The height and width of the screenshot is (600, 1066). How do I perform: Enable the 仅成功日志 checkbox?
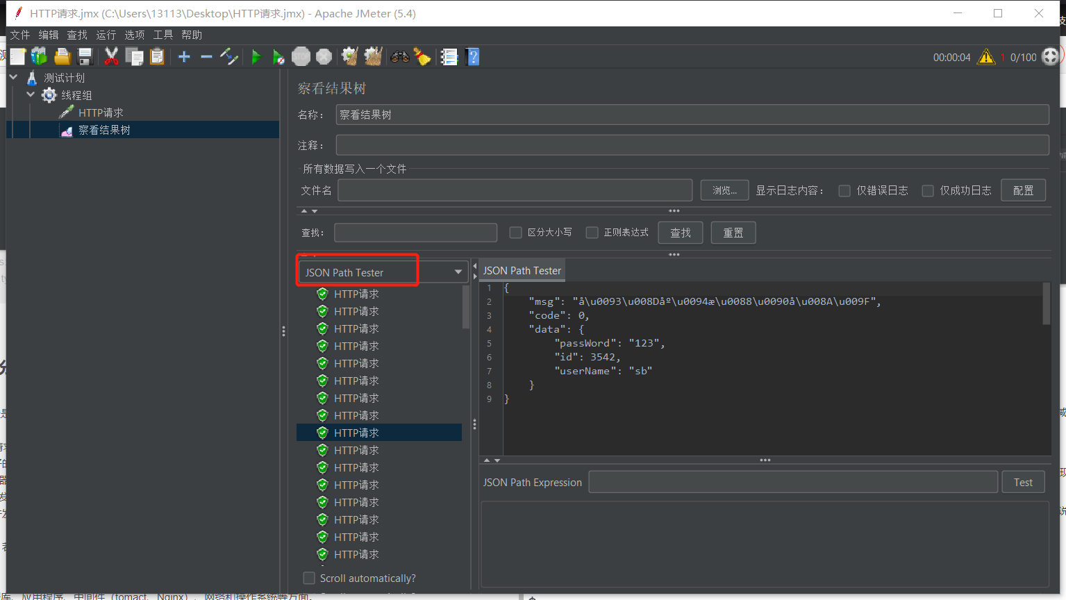[928, 191]
